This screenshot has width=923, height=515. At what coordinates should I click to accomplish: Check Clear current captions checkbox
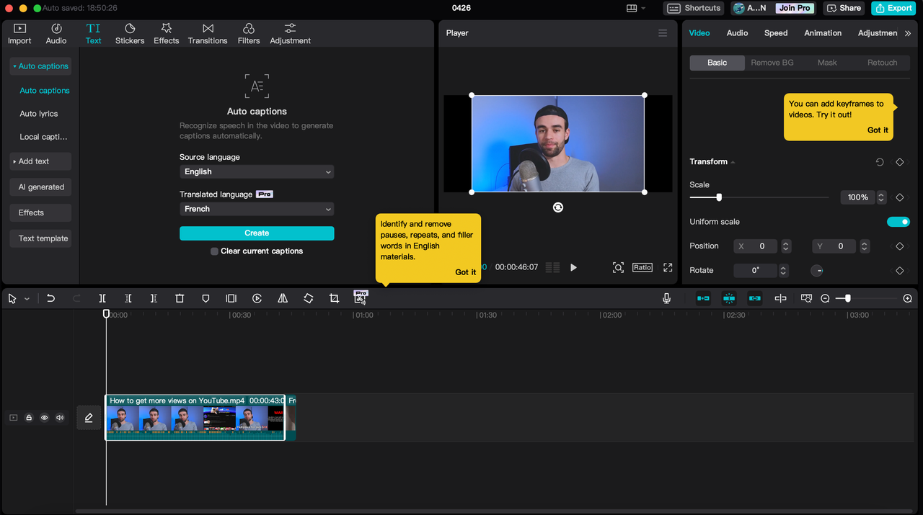tap(214, 251)
